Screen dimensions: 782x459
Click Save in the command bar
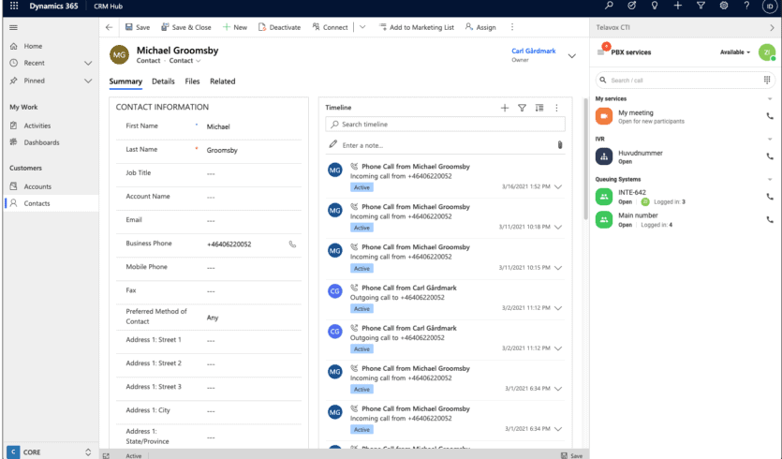[x=137, y=27]
